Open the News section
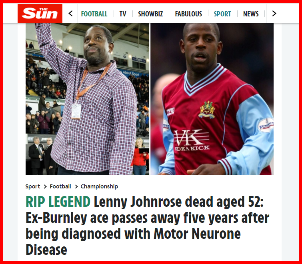The image size is (302, 264). tap(251, 14)
